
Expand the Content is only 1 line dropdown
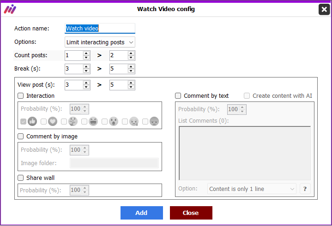[x=252, y=189]
